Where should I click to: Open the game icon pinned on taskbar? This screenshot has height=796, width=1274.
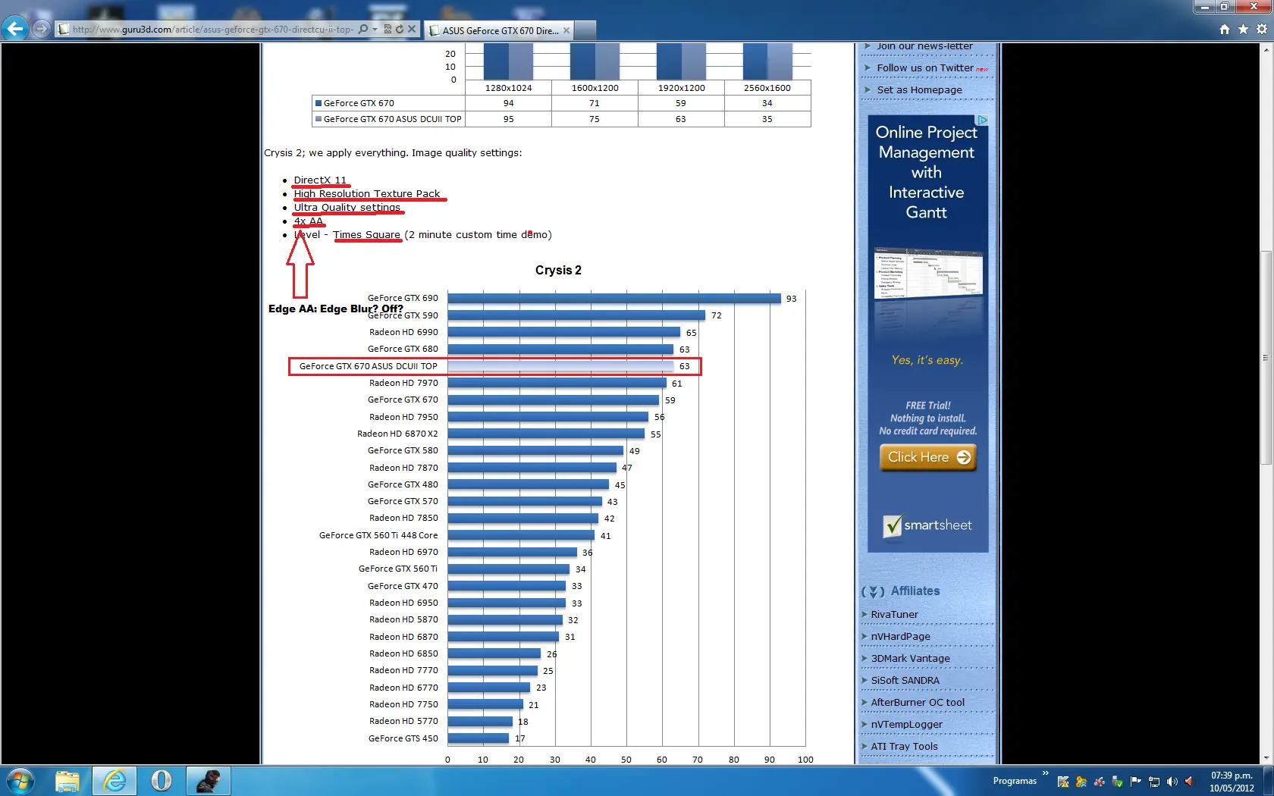[209, 781]
